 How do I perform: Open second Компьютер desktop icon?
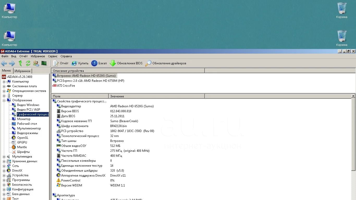click(x=9, y=38)
